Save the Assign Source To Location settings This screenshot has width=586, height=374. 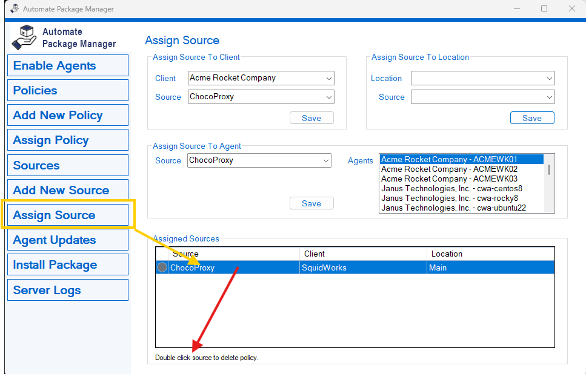click(x=532, y=118)
